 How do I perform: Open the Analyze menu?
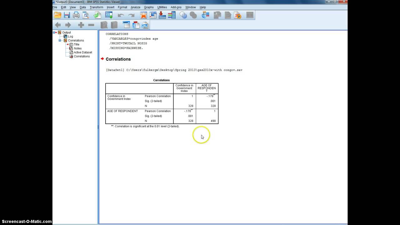(135, 7)
